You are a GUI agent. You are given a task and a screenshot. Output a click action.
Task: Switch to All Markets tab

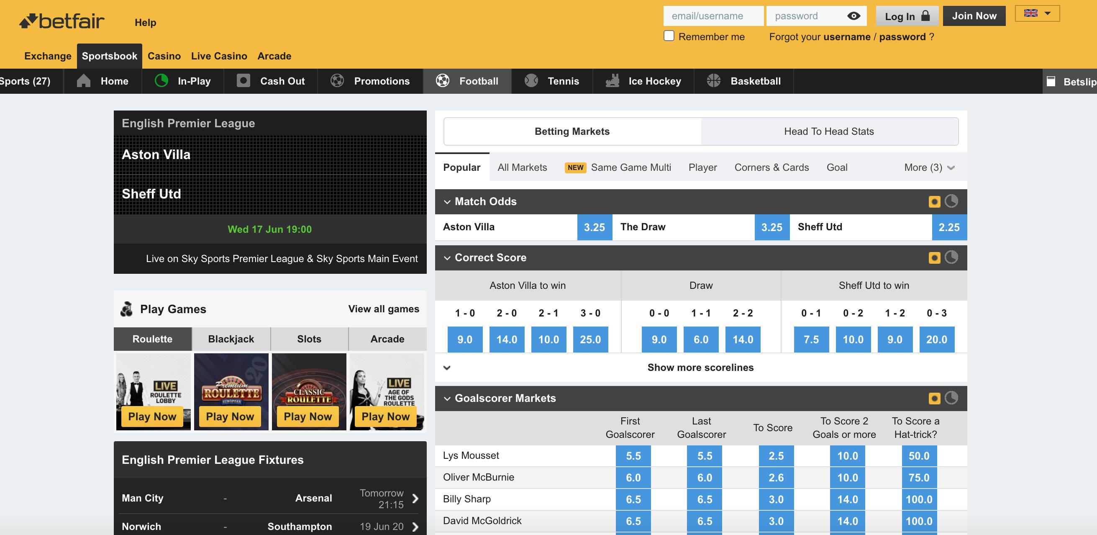pos(522,167)
